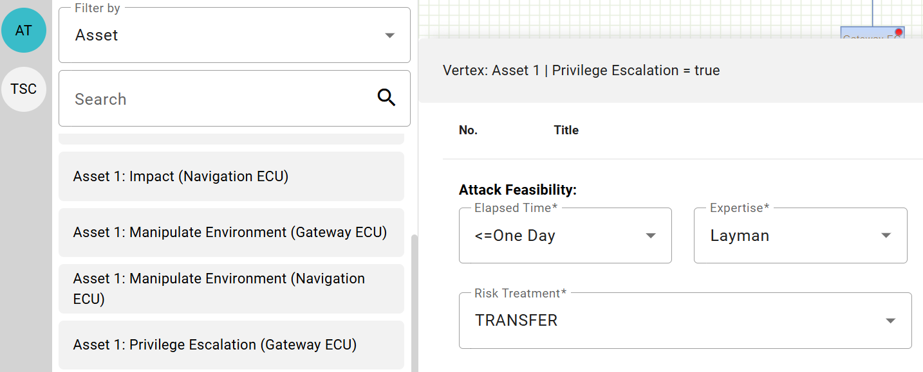Click the red status dot on Gateway ECU node

(897, 30)
